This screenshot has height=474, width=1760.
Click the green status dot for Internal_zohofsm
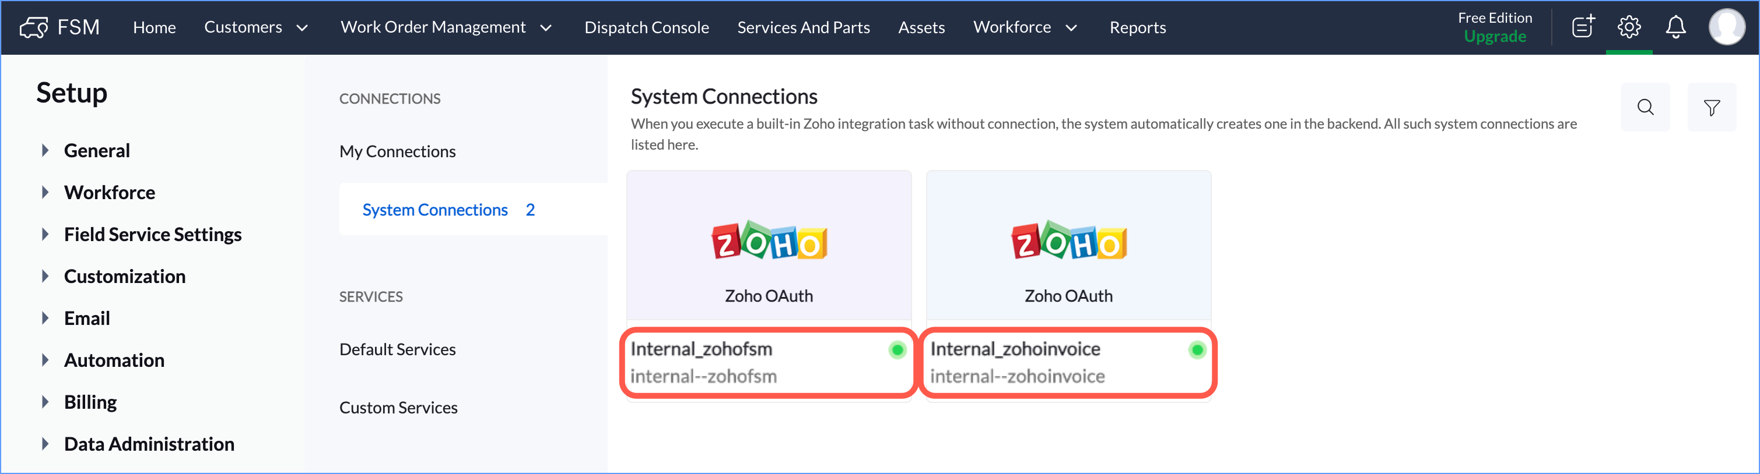(897, 350)
